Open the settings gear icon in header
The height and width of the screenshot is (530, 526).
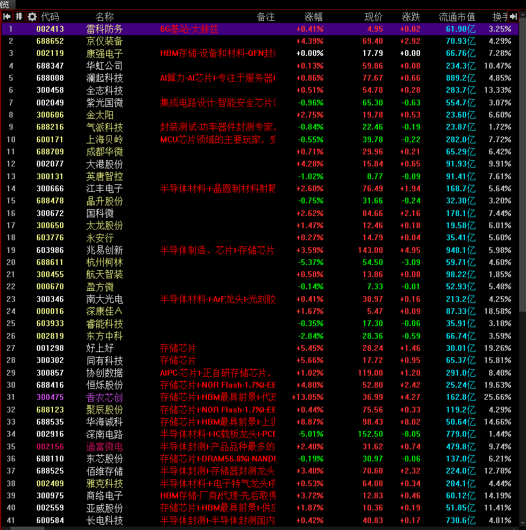(32, 17)
